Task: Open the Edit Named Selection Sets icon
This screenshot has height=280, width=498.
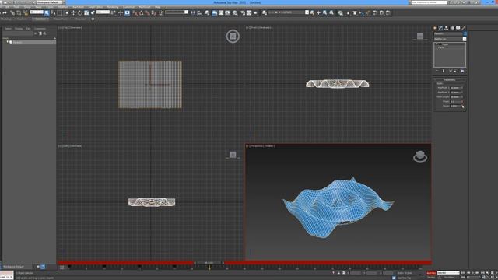Action: click(161, 12)
